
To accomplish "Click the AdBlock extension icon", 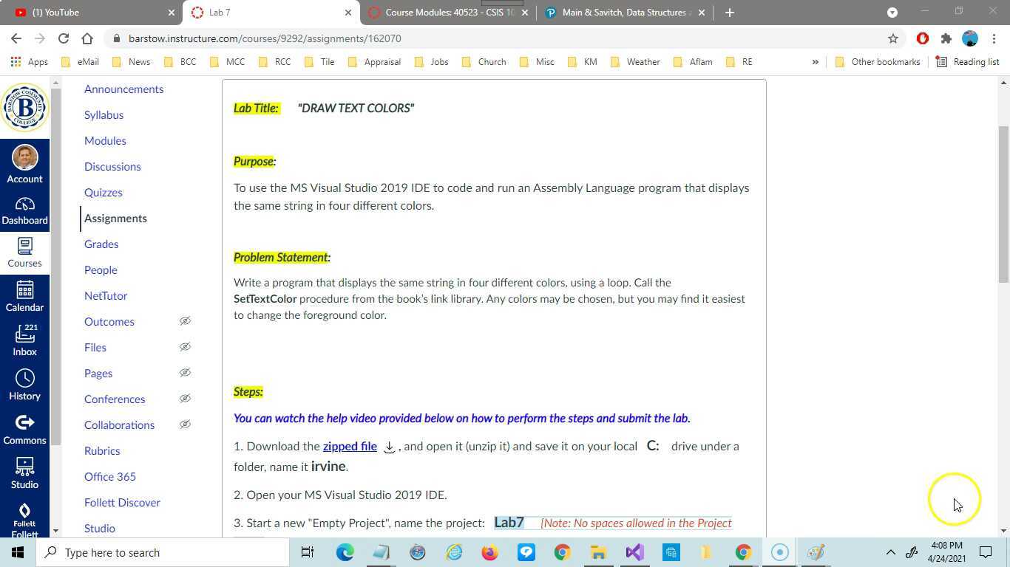I will pos(923,38).
